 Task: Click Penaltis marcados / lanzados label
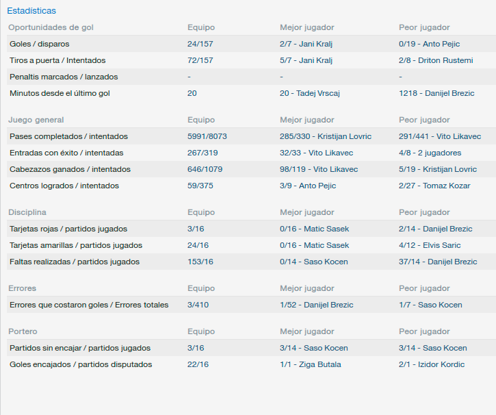point(64,77)
